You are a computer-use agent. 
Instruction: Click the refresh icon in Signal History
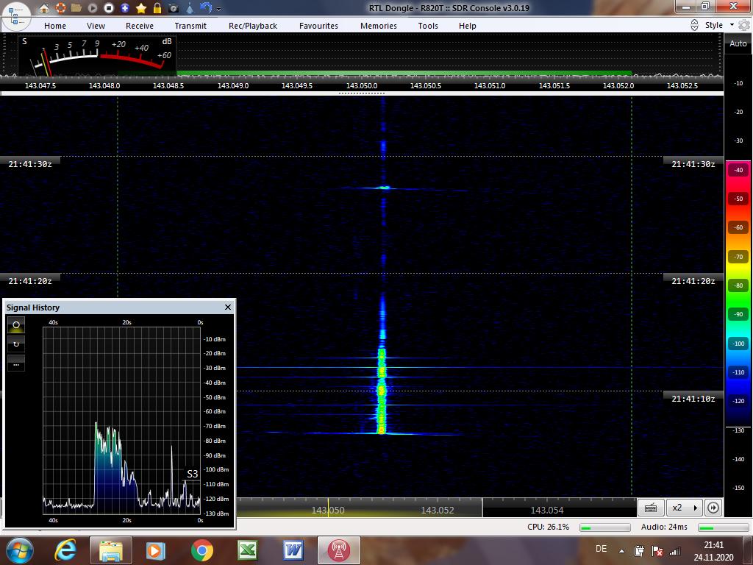click(x=16, y=344)
